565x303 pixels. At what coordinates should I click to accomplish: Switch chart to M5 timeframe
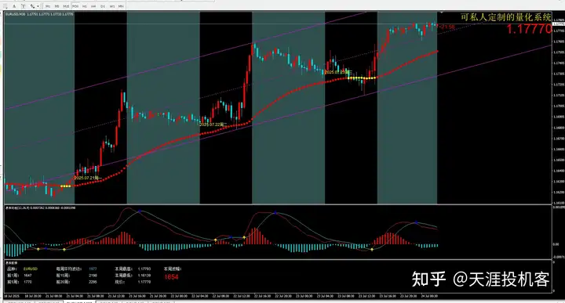[x=57, y=6]
